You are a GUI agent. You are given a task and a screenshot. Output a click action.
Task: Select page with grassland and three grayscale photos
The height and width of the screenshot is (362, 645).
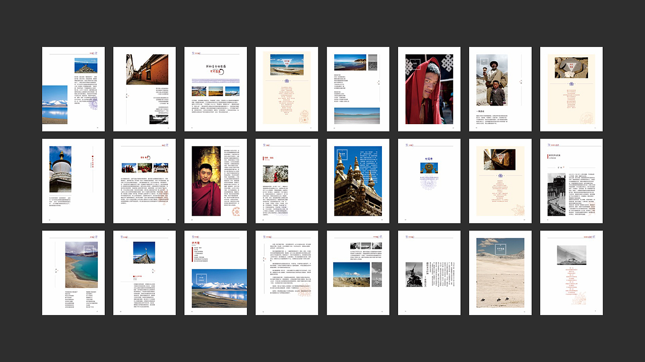coord(358,273)
